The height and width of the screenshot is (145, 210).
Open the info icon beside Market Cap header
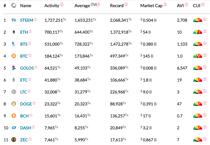coord(165,4)
